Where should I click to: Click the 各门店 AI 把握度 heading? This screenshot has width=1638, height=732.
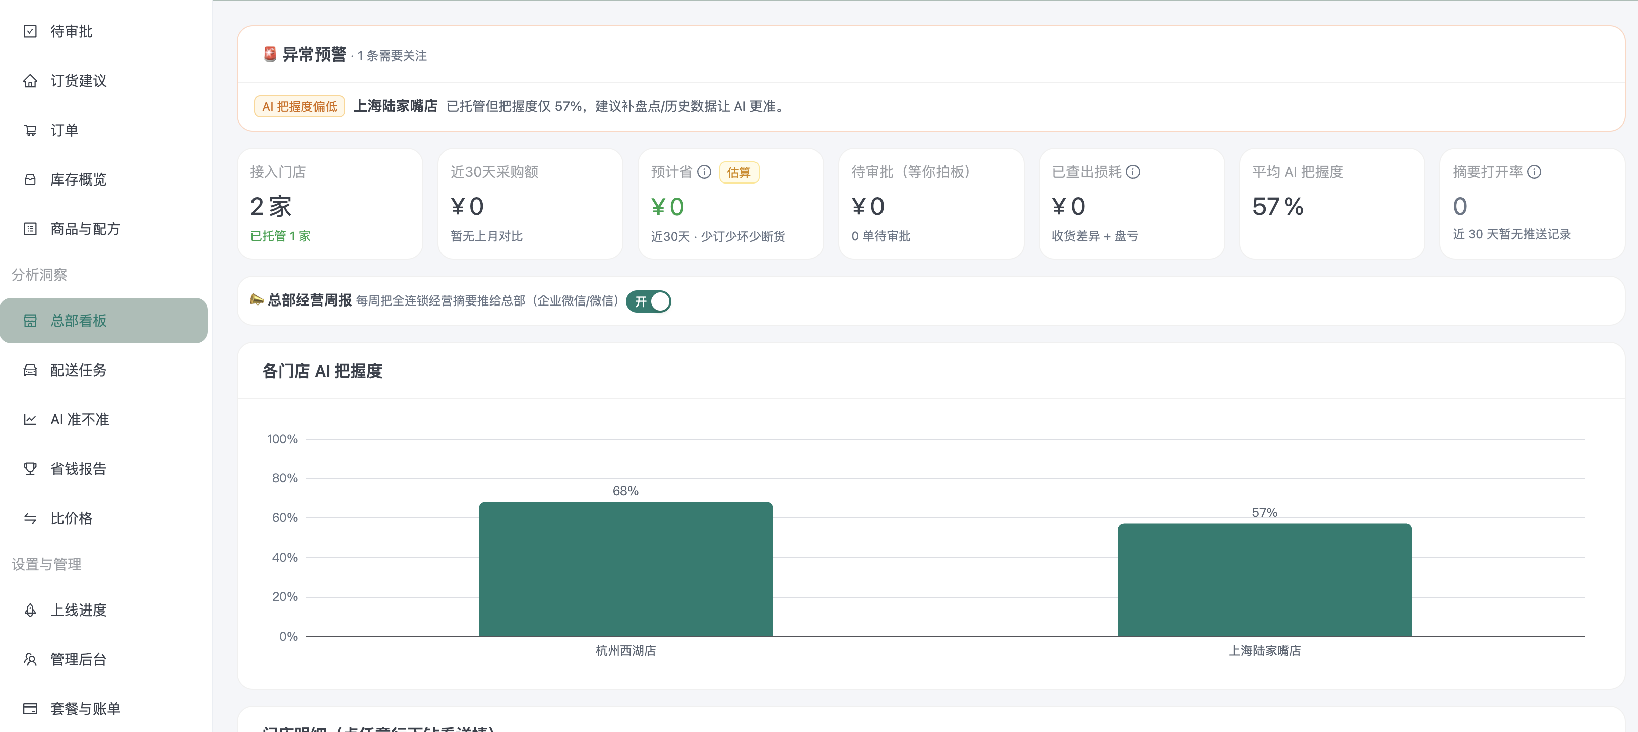(x=323, y=371)
